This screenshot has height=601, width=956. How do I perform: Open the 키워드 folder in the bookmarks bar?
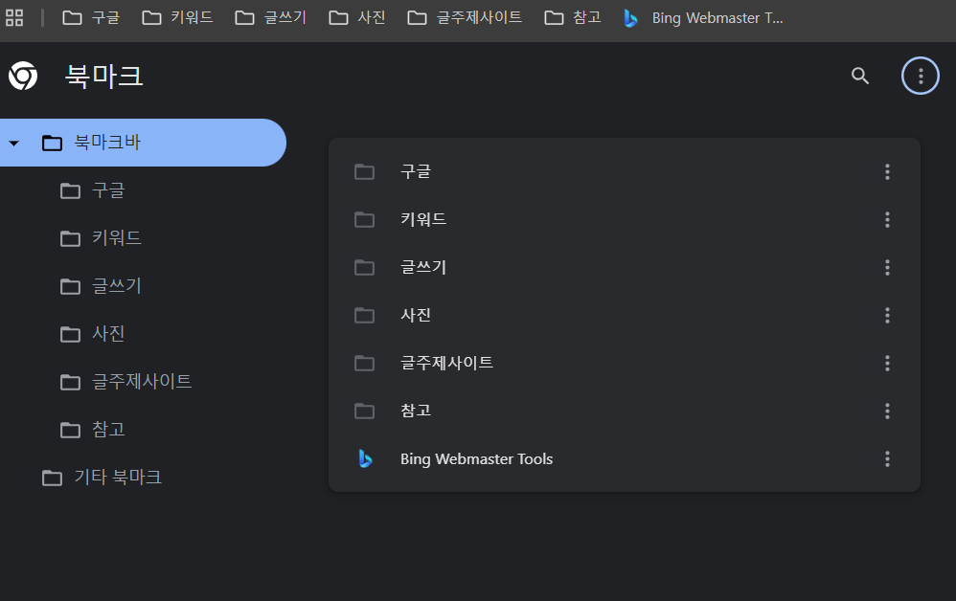(x=177, y=17)
